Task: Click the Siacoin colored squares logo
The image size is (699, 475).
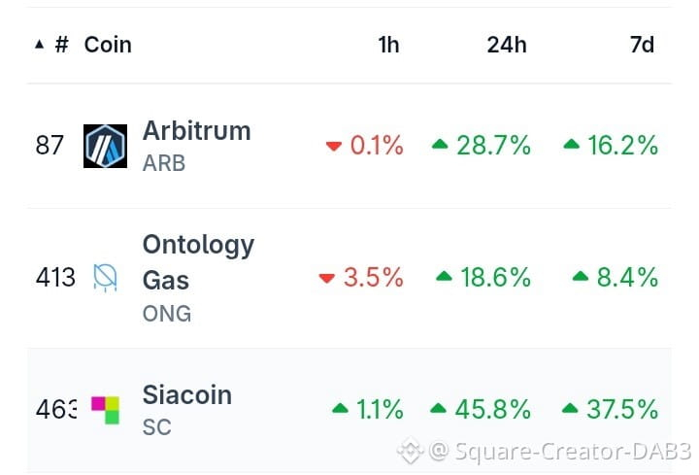Action: tap(105, 410)
